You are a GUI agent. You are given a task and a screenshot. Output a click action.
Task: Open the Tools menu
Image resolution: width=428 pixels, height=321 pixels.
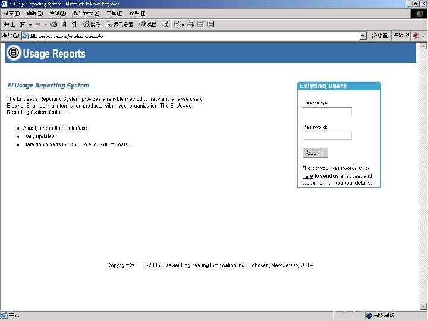(x=115, y=13)
